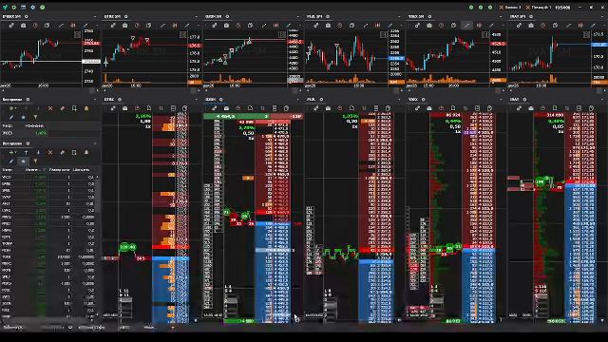This screenshot has height=342, width=608.
Task: Click the highlighted trend line tool in the fifth chart
Action: coord(467,26)
